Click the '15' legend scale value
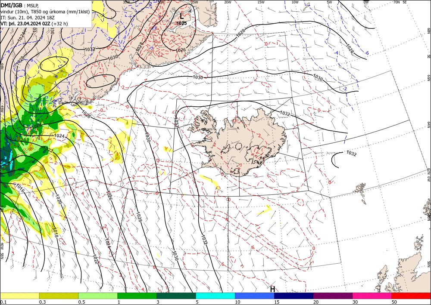 pyautogui.click(x=277, y=302)
